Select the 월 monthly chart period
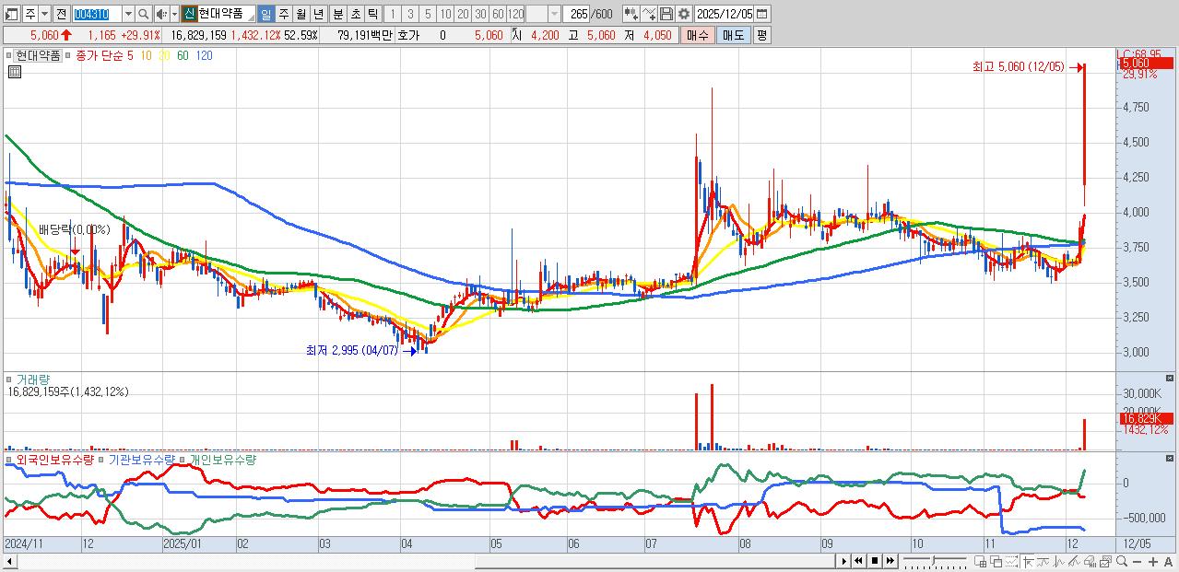The image size is (1179, 572). [x=301, y=14]
